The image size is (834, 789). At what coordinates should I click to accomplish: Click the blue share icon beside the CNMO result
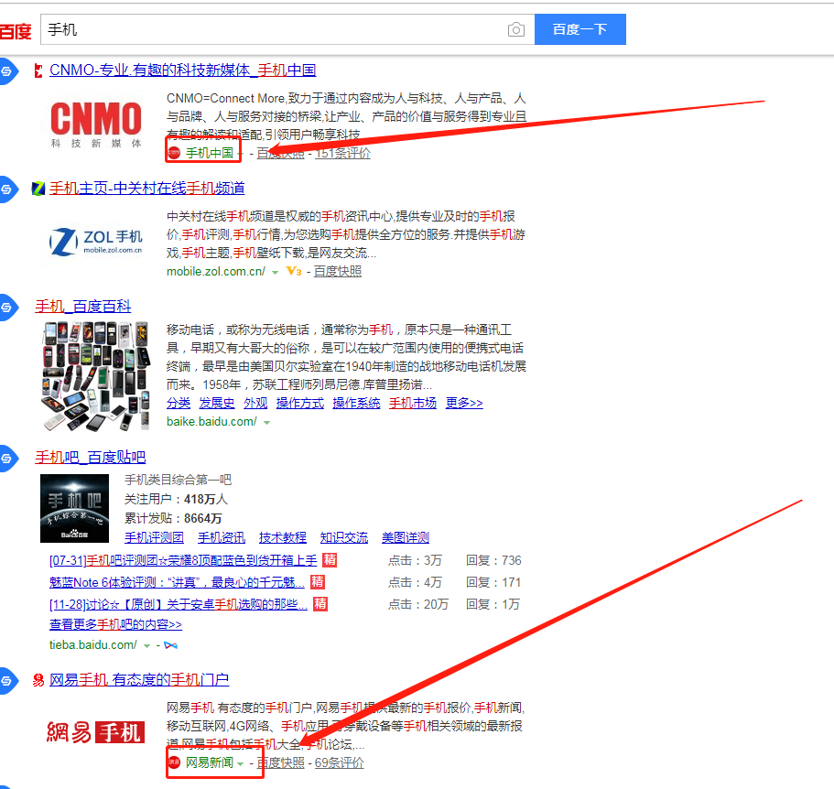[7, 70]
